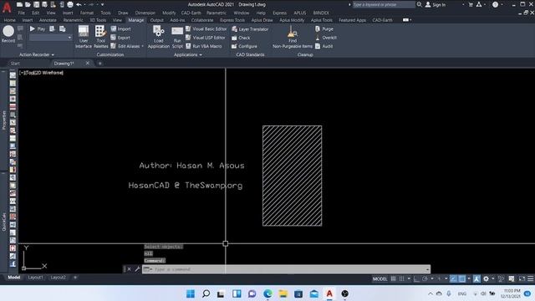Click Sign In
This screenshot has width=535, height=301.
pyautogui.click(x=436, y=4)
